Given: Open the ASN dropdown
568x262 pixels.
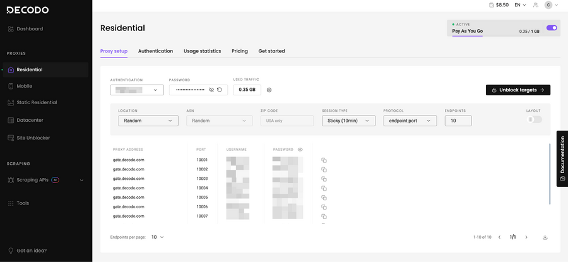Looking at the screenshot, I should pyautogui.click(x=220, y=121).
